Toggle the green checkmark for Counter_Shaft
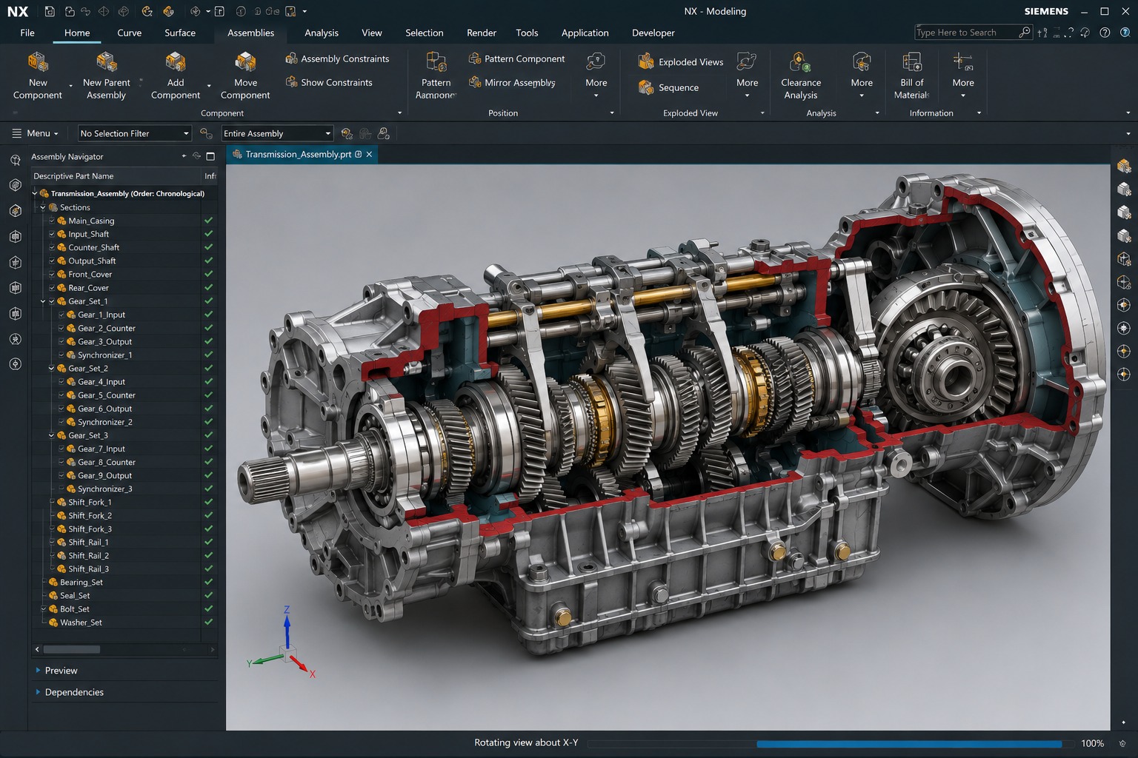The width and height of the screenshot is (1138, 758). tap(209, 247)
